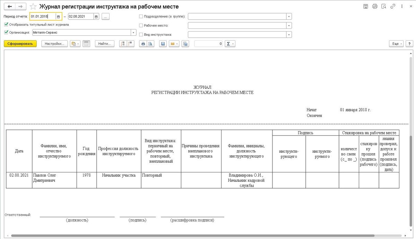416x239 pixels.
Task: Click the start date field 01.01.2018
Action: (43, 16)
